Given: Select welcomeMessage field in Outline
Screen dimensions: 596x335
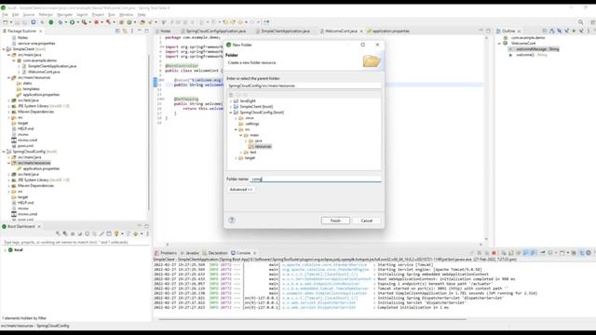Looking at the screenshot, I should [534, 49].
